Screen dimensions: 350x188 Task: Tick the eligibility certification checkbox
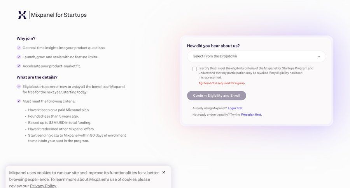pos(194,69)
